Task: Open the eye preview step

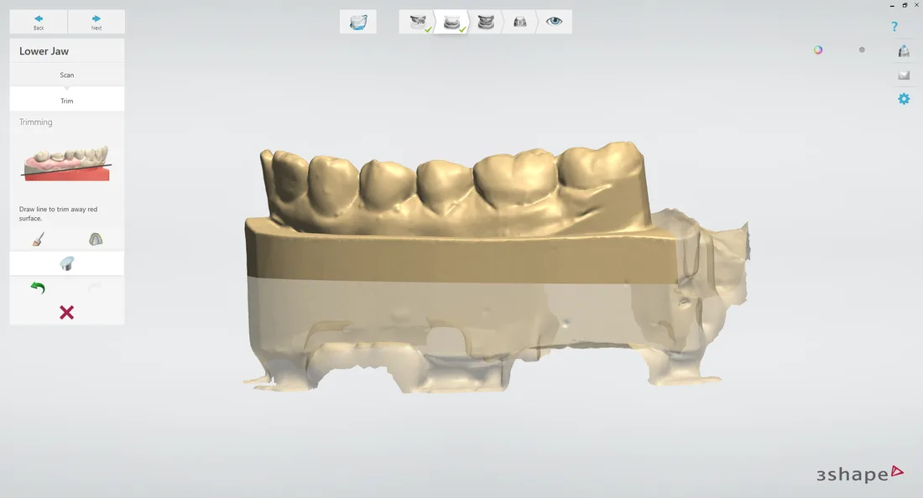Action: click(x=554, y=22)
